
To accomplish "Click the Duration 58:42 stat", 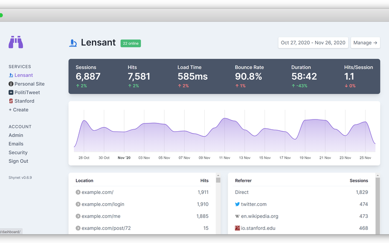I will pos(304,76).
